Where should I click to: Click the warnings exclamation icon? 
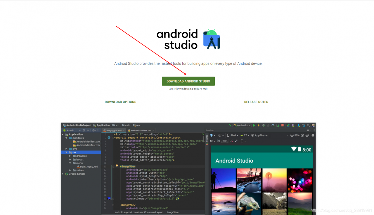pyautogui.click(x=313, y=135)
